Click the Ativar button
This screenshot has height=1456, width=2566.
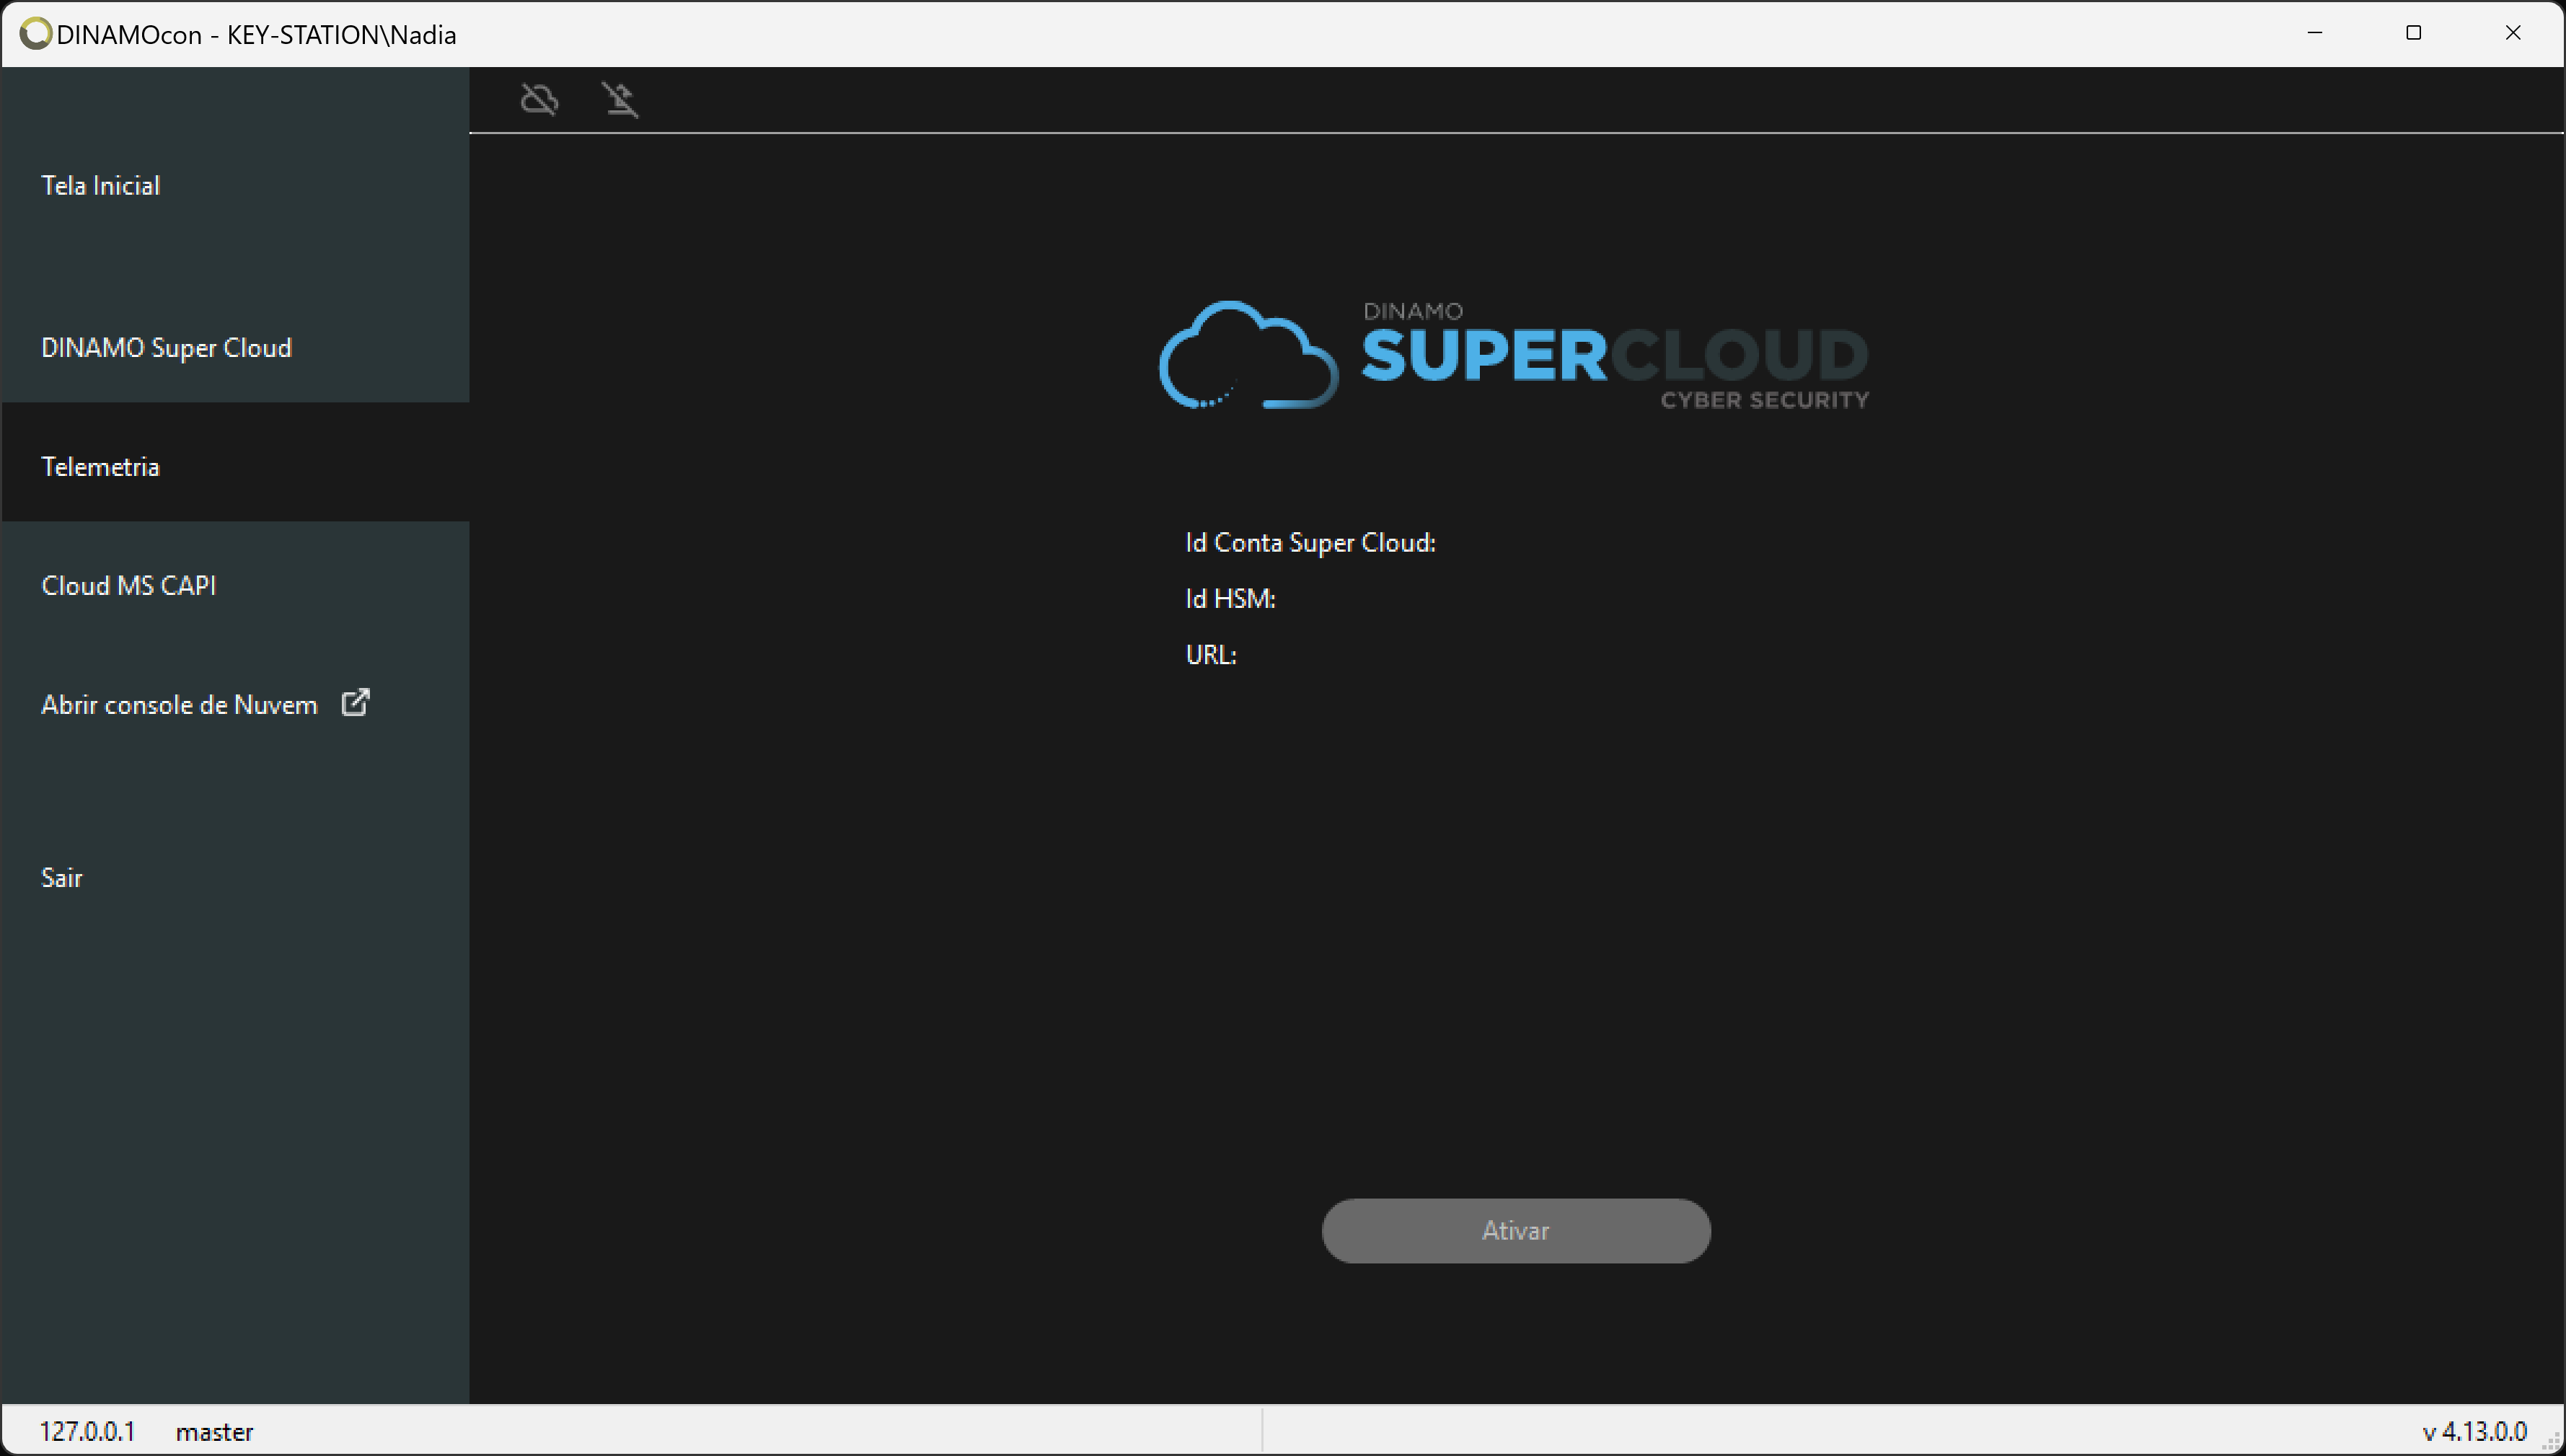1516,1231
